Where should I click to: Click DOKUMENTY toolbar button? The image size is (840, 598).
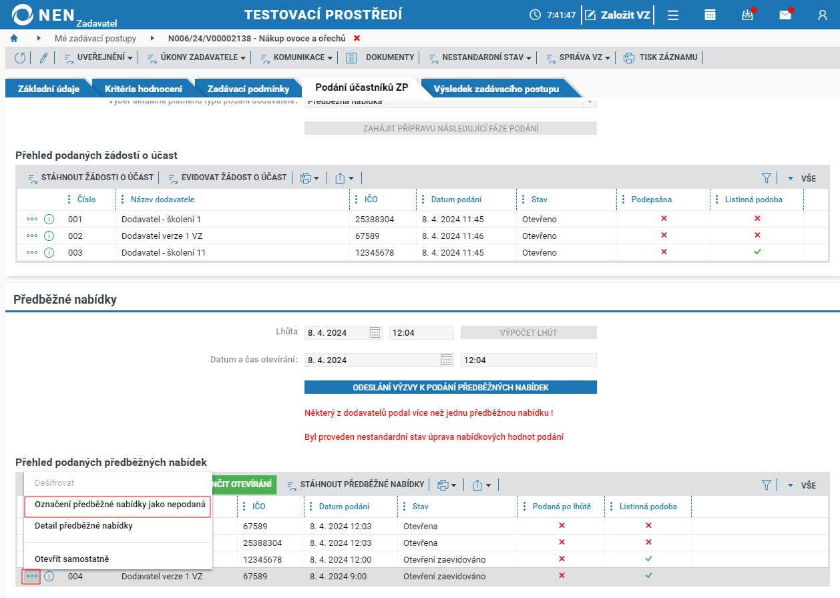[381, 57]
